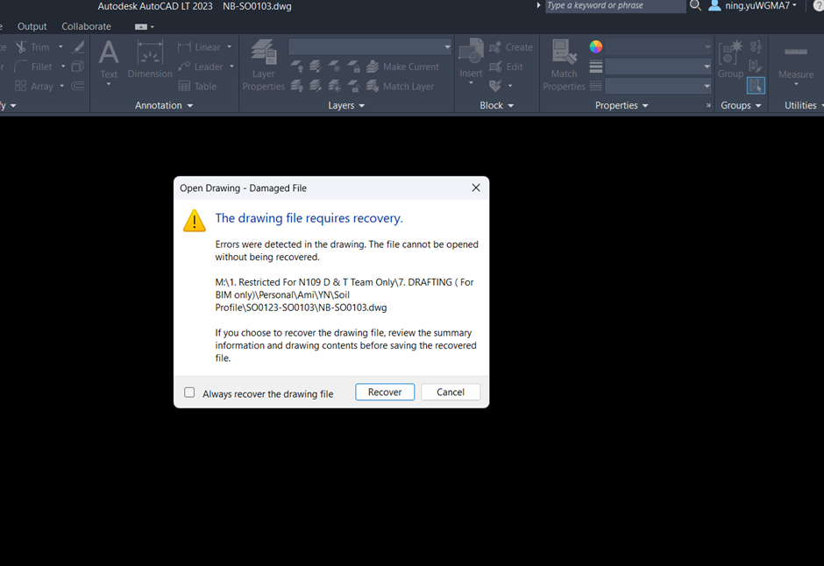Click the keyword search input field

(615, 6)
